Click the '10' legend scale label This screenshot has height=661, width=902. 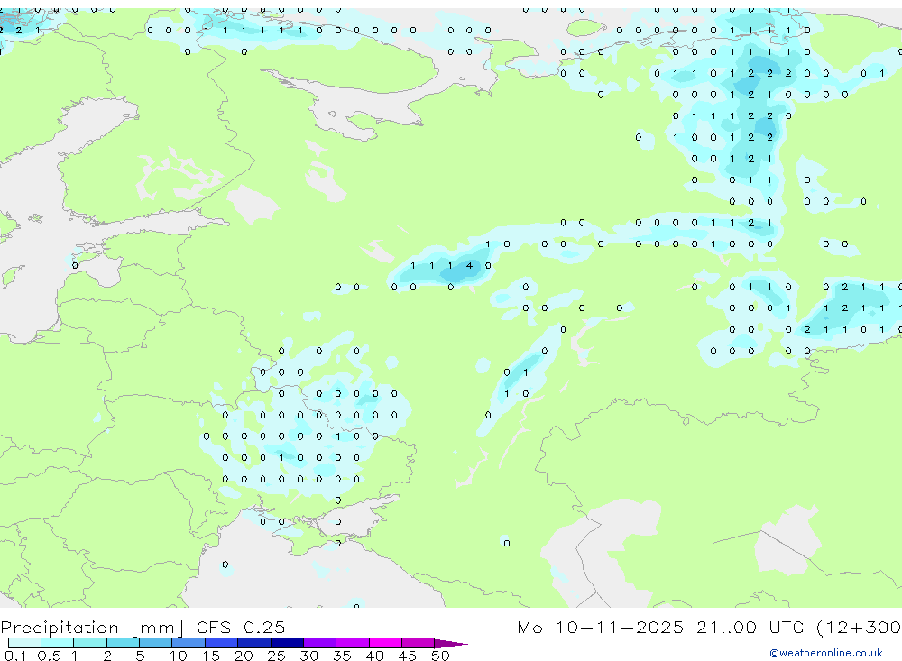point(179,656)
